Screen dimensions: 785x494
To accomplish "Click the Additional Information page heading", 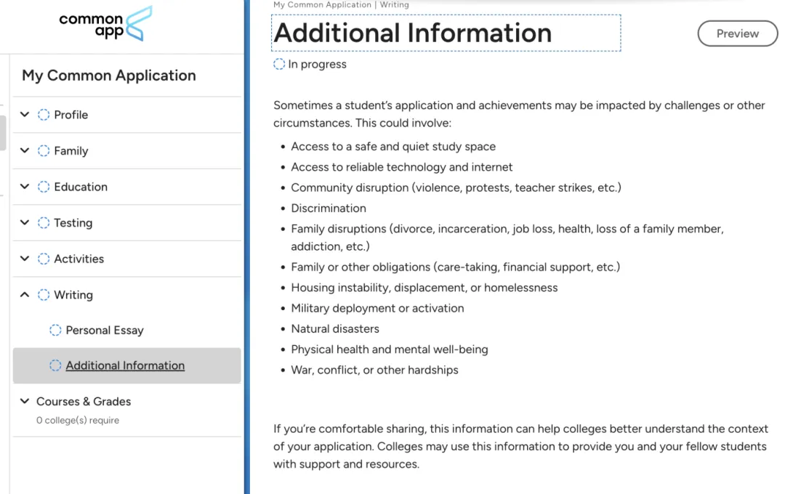I will (413, 33).
